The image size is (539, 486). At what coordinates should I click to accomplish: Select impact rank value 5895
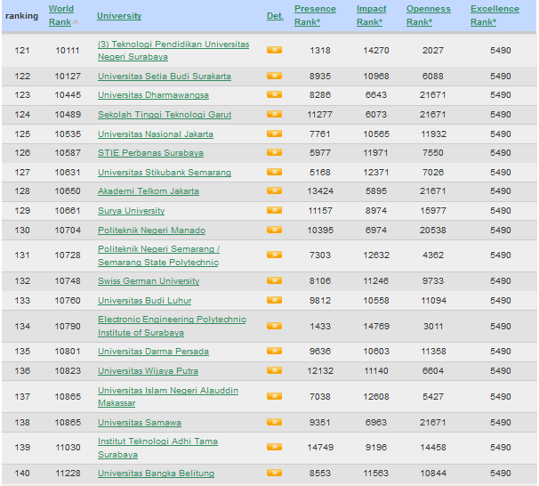[376, 190]
